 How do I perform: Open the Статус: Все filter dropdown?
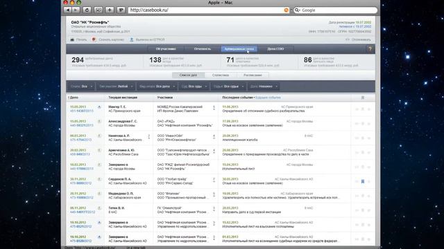(82, 86)
